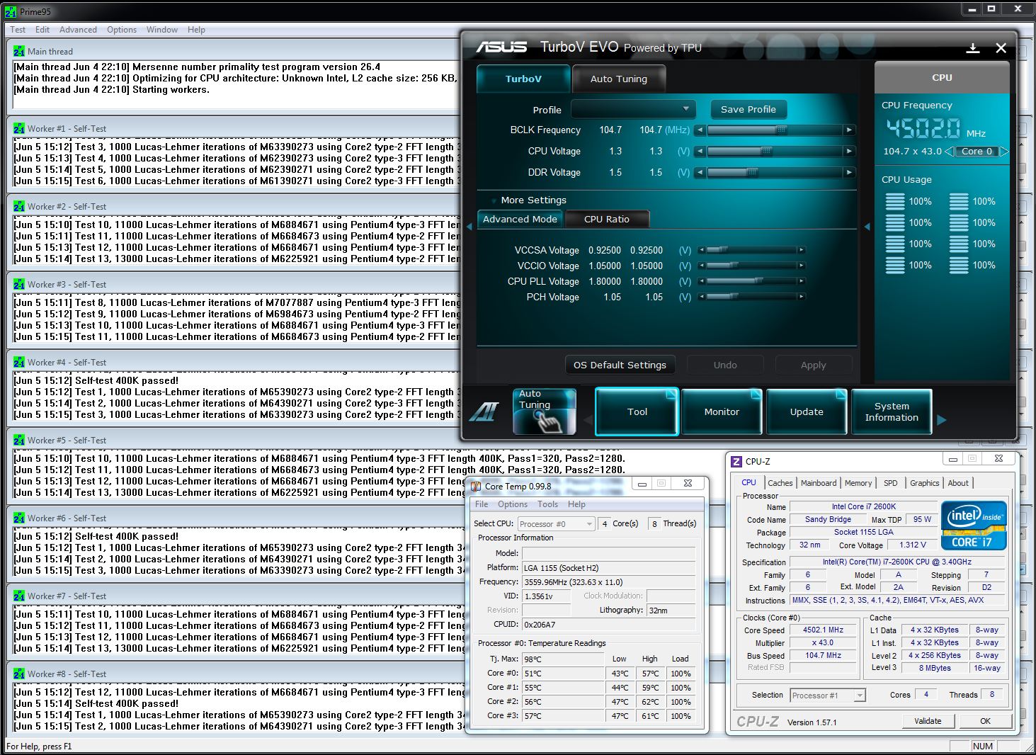This screenshot has height=755, width=1036.
Task: Open the Memory tab in CPU-Z
Action: click(858, 483)
